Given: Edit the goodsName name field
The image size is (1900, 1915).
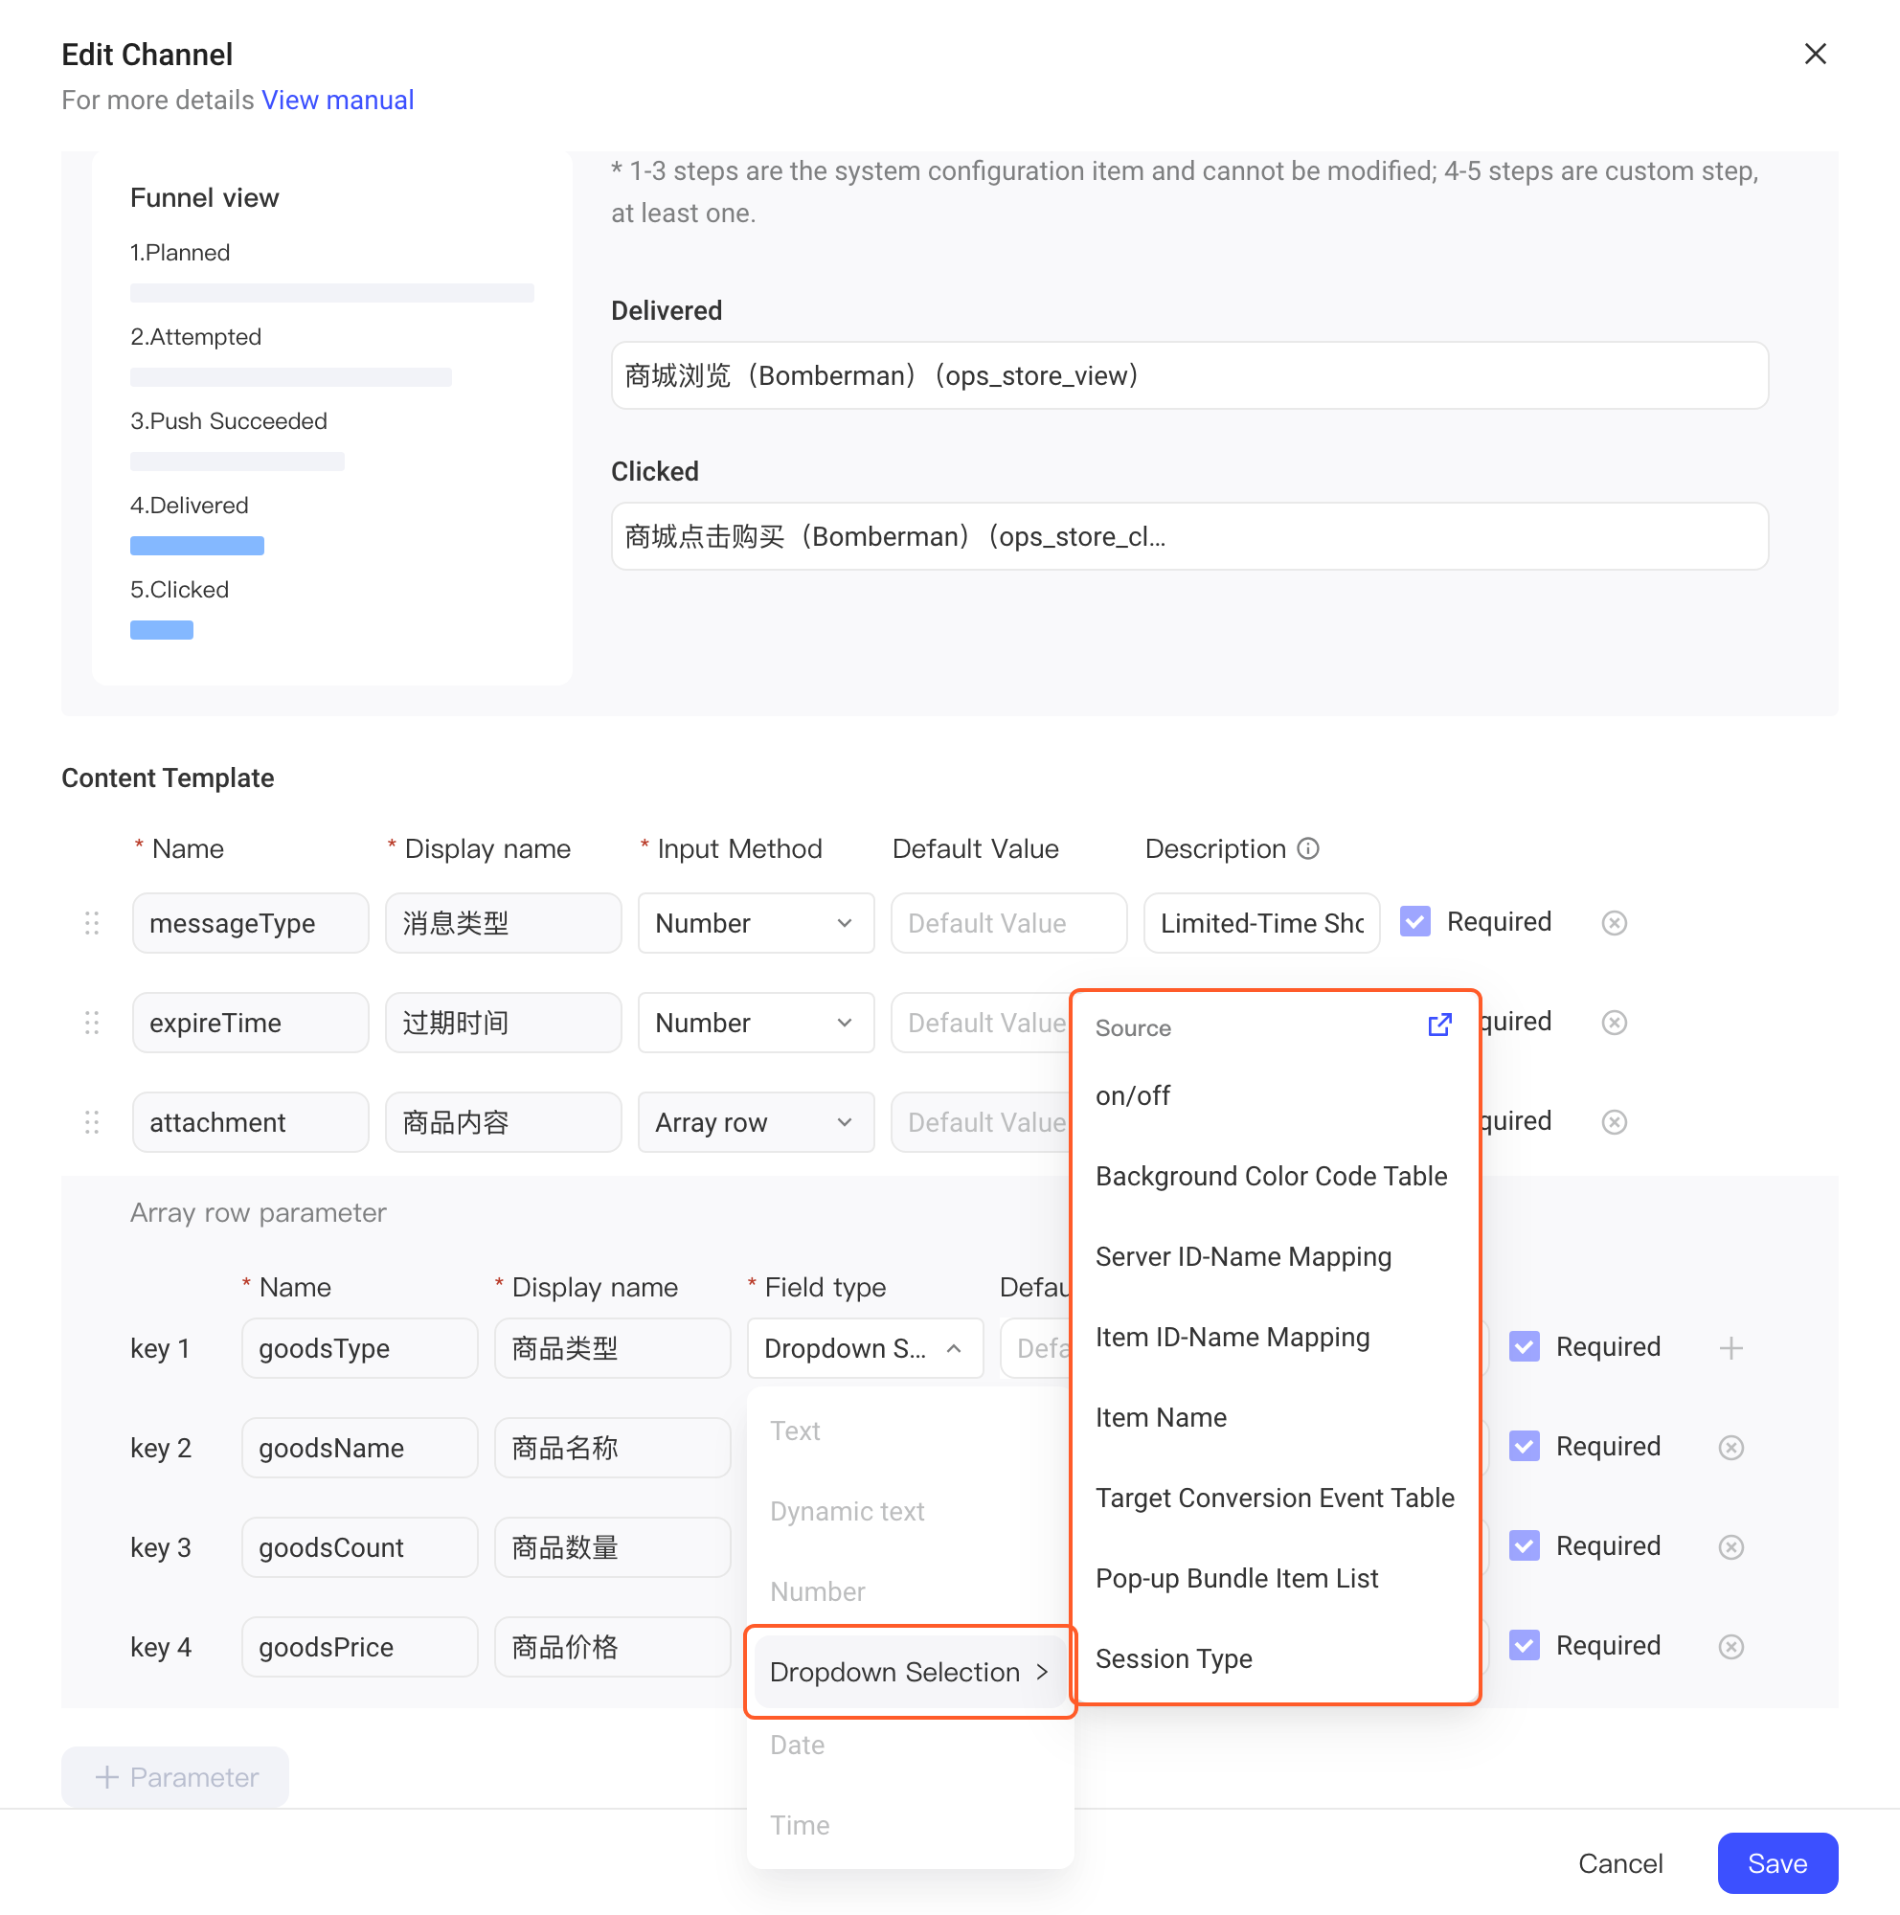Looking at the screenshot, I should (x=359, y=1447).
